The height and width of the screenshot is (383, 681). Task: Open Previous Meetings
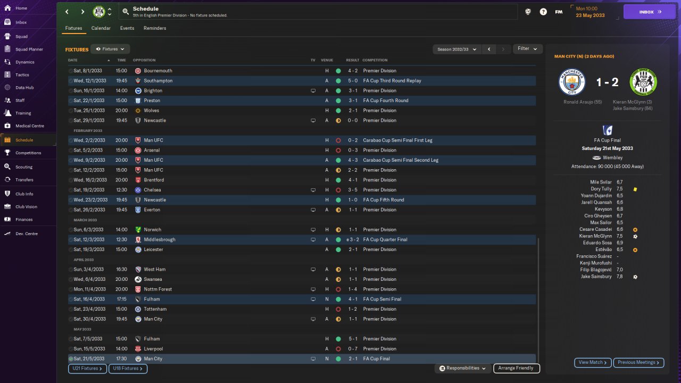pyautogui.click(x=638, y=362)
